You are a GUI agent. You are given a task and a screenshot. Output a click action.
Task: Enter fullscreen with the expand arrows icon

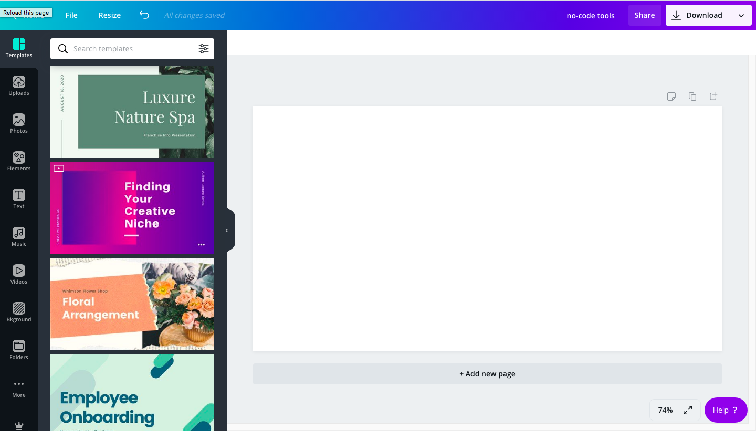(x=688, y=410)
